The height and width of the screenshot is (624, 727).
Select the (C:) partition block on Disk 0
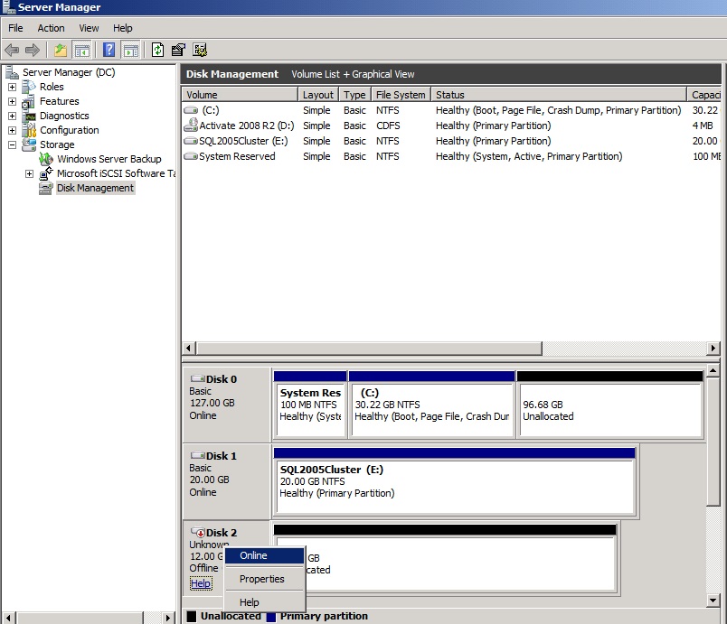click(432, 405)
